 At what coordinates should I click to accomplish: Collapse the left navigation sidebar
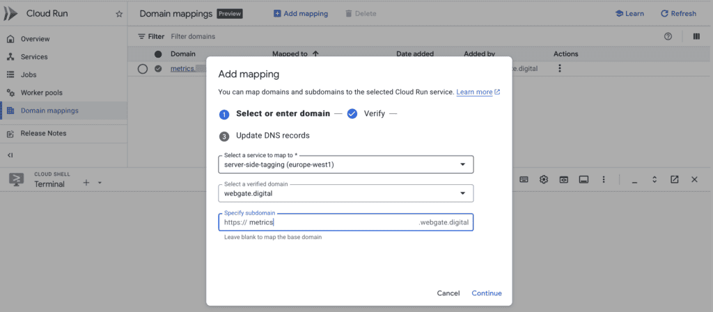click(x=10, y=155)
